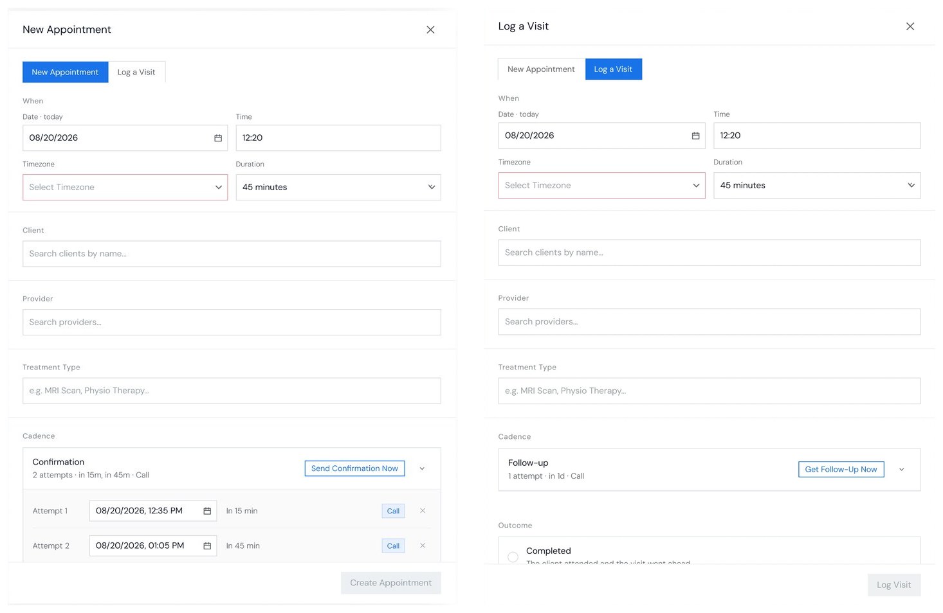Click Create Appointment button

(x=391, y=583)
